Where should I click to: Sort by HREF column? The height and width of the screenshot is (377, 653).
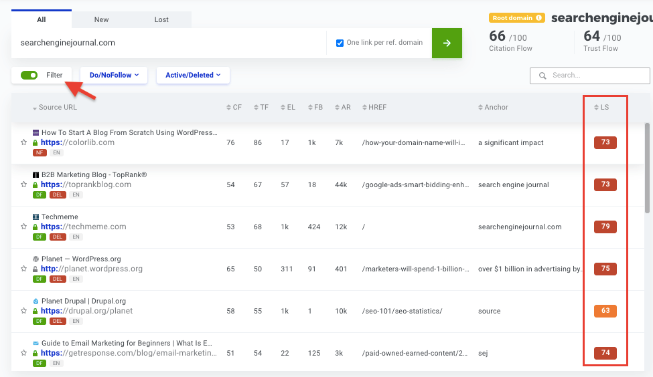click(x=374, y=107)
